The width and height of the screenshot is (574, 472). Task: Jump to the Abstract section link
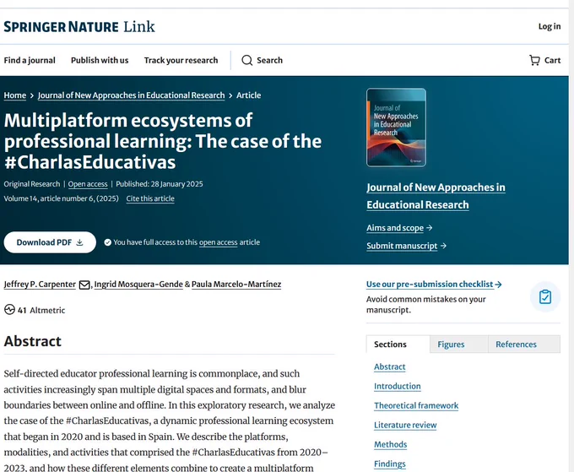(389, 366)
